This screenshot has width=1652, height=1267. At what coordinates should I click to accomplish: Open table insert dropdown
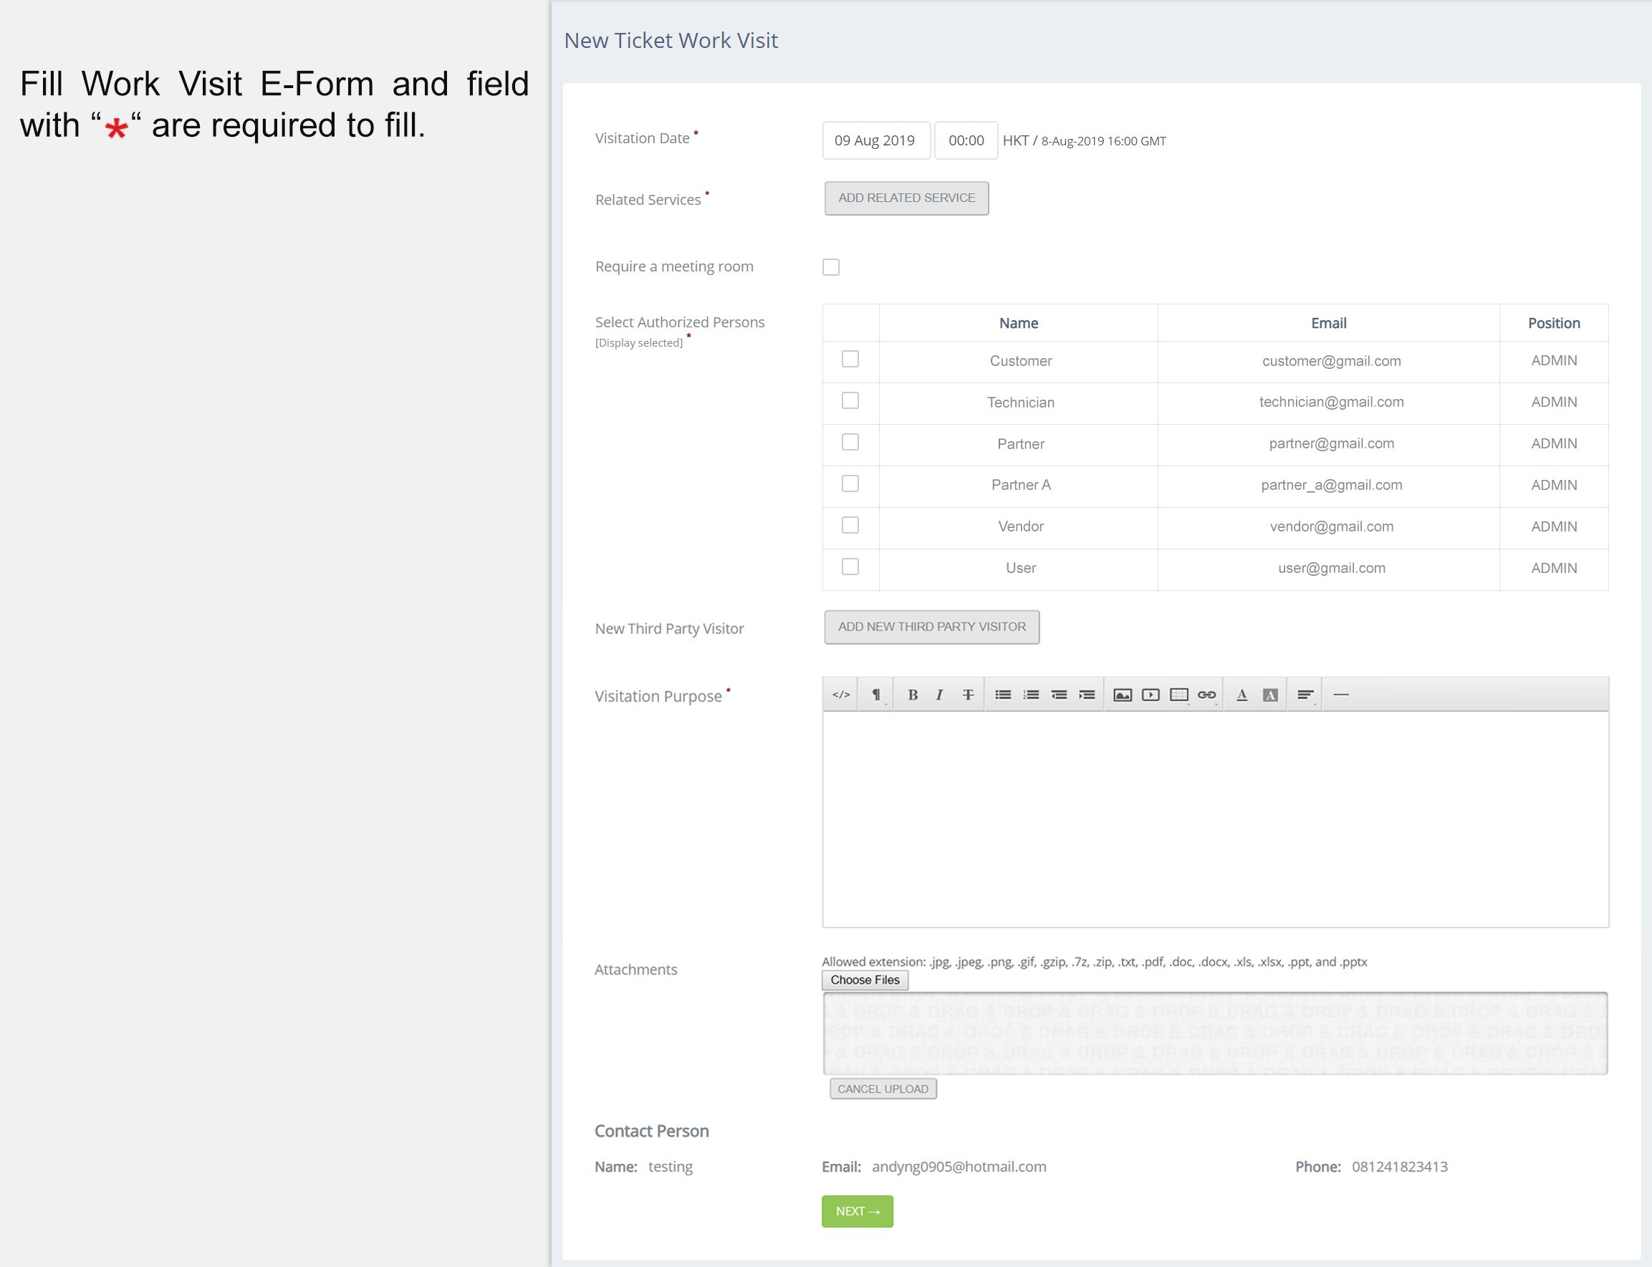1179,695
